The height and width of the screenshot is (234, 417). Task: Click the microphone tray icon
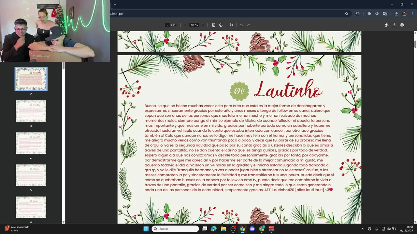pos(377,229)
